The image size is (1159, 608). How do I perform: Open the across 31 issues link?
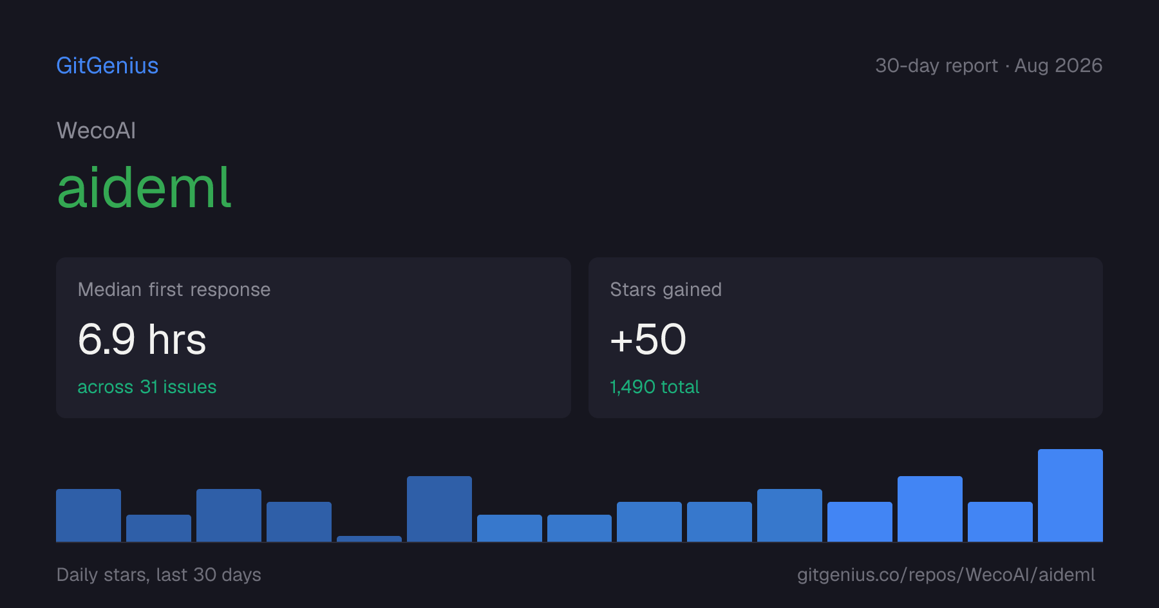147,387
